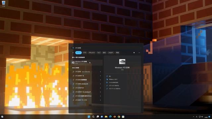The image size is (212, 119).
Task: Launch Google Chrome from the taskbar
Action: tap(119, 117)
